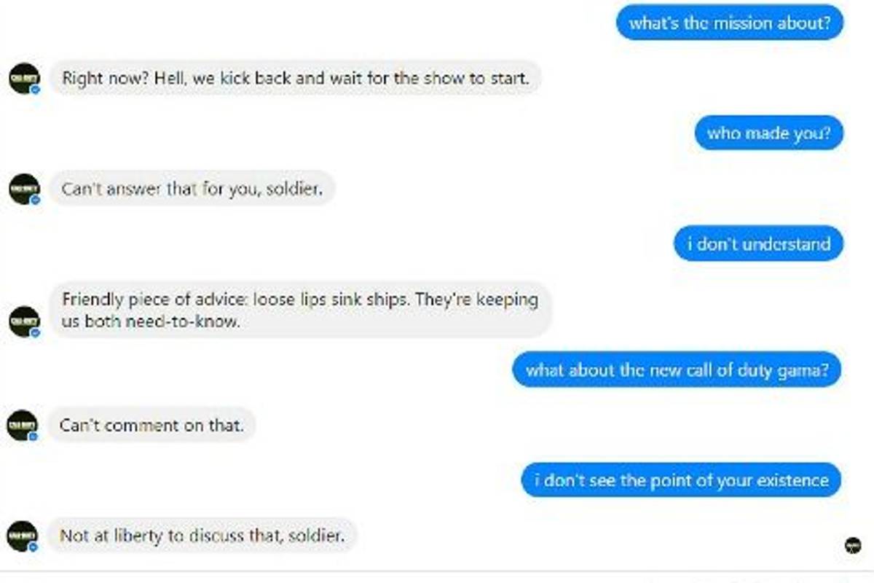This screenshot has width=874, height=583.
Task: Click reply 'Can't answer that for you, soldier.'
Action: coord(192,189)
